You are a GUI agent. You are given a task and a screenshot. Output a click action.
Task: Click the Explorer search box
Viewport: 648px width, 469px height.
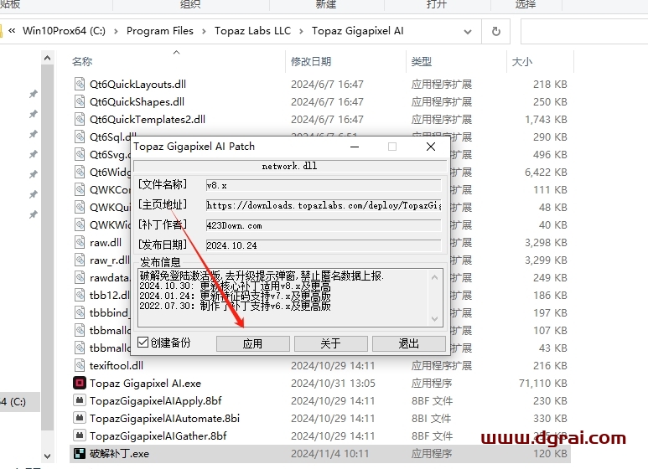(584, 31)
